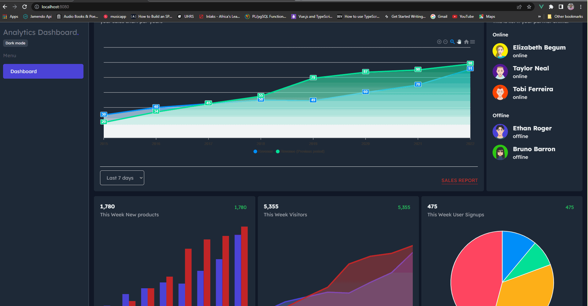Screen dimensions: 588x306
Task: Click Taylor Neal's avatar
Action: pos(500,72)
